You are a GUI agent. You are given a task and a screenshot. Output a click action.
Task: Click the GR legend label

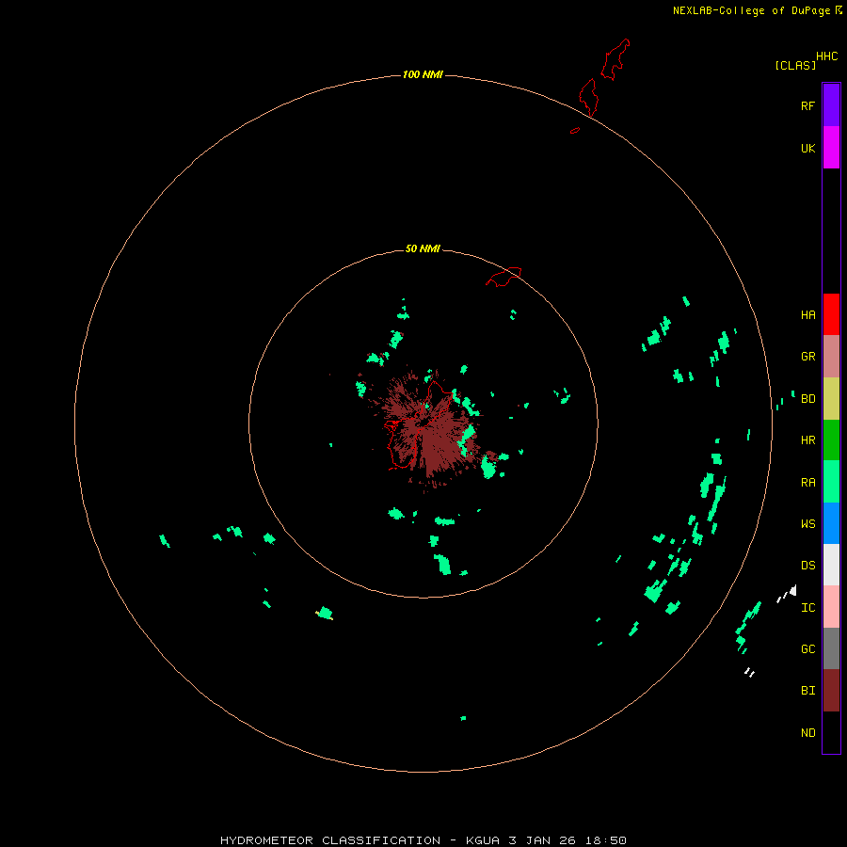pyautogui.click(x=807, y=357)
